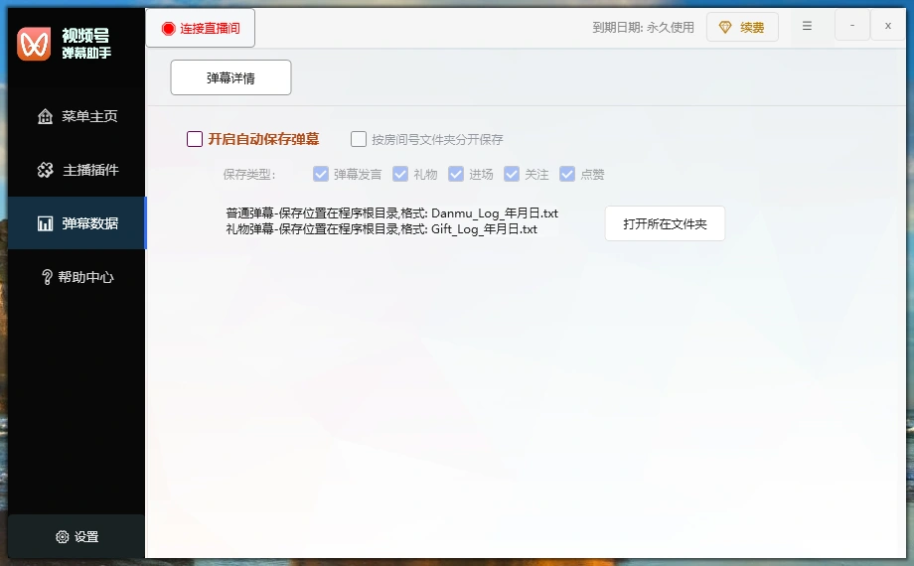The height and width of the screenshot is (566, 914).
Task: Toggle the 进场 save type checkbox
Action: pos(456,175)
